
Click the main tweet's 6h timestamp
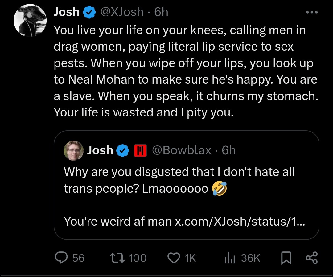tap(161, 12)
